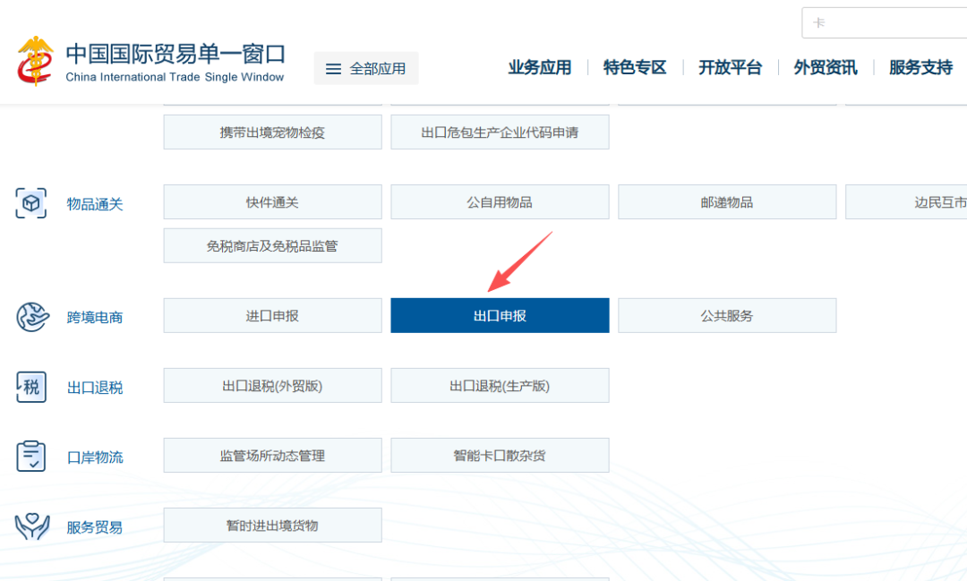Select the 物品通关 package icon in the sidebar
Image resolution: width=967 pixels, height=581 pixels.
[30, 203]
